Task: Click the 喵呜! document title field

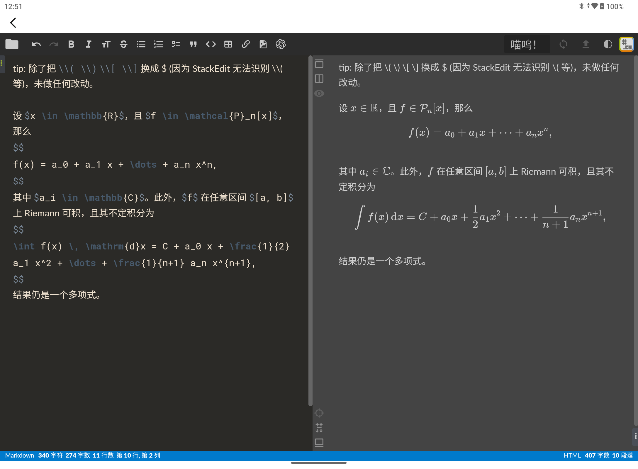Action: pos(527,44)
